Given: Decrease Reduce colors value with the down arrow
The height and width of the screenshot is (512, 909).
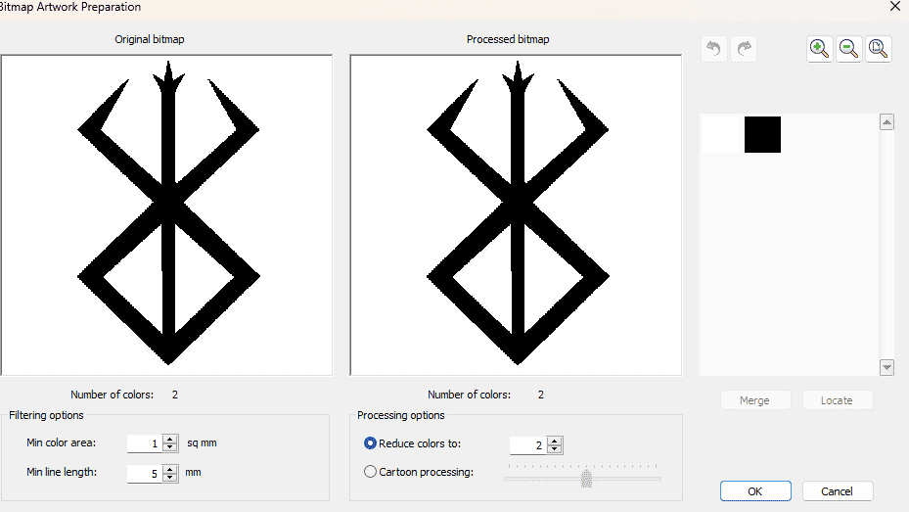Looking at the screenshot, I should point(555,449).
